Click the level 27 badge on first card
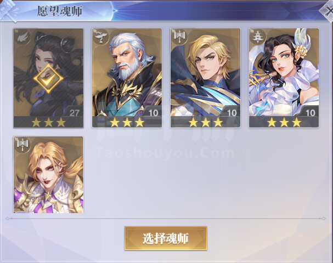This screenshot has height=263, width=333. (74, 112)
